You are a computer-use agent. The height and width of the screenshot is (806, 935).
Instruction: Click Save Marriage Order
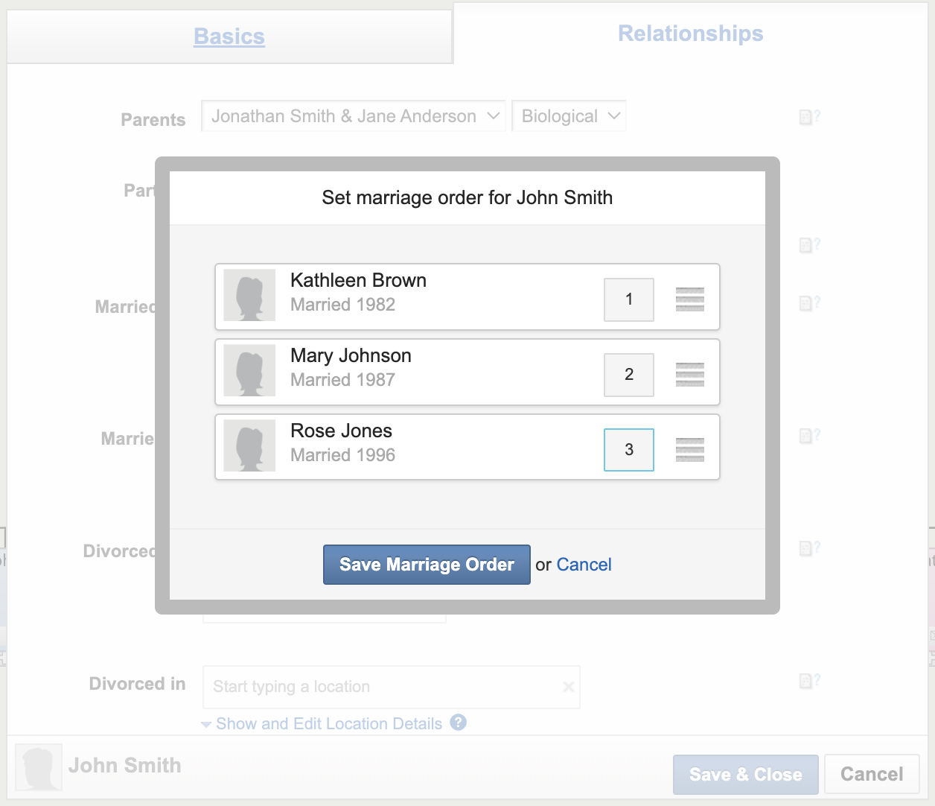pyautogui.click(x=426, y=565)
